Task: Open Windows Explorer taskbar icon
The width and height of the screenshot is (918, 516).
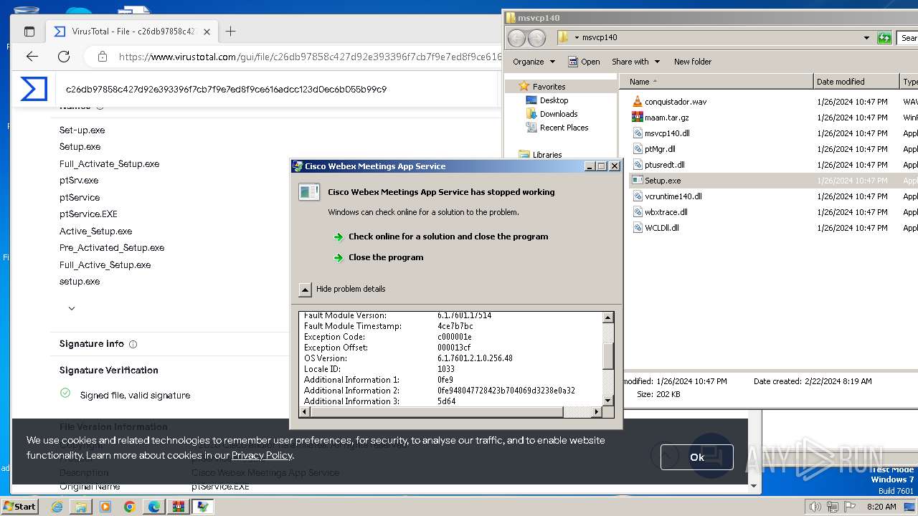Action: tap(81, 507)
